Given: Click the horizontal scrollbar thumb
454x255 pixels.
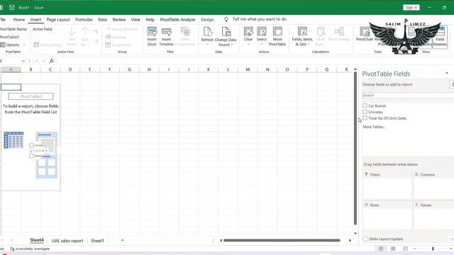Looking at the screenshot, I should pyautogui.click(x=282, y=240).
